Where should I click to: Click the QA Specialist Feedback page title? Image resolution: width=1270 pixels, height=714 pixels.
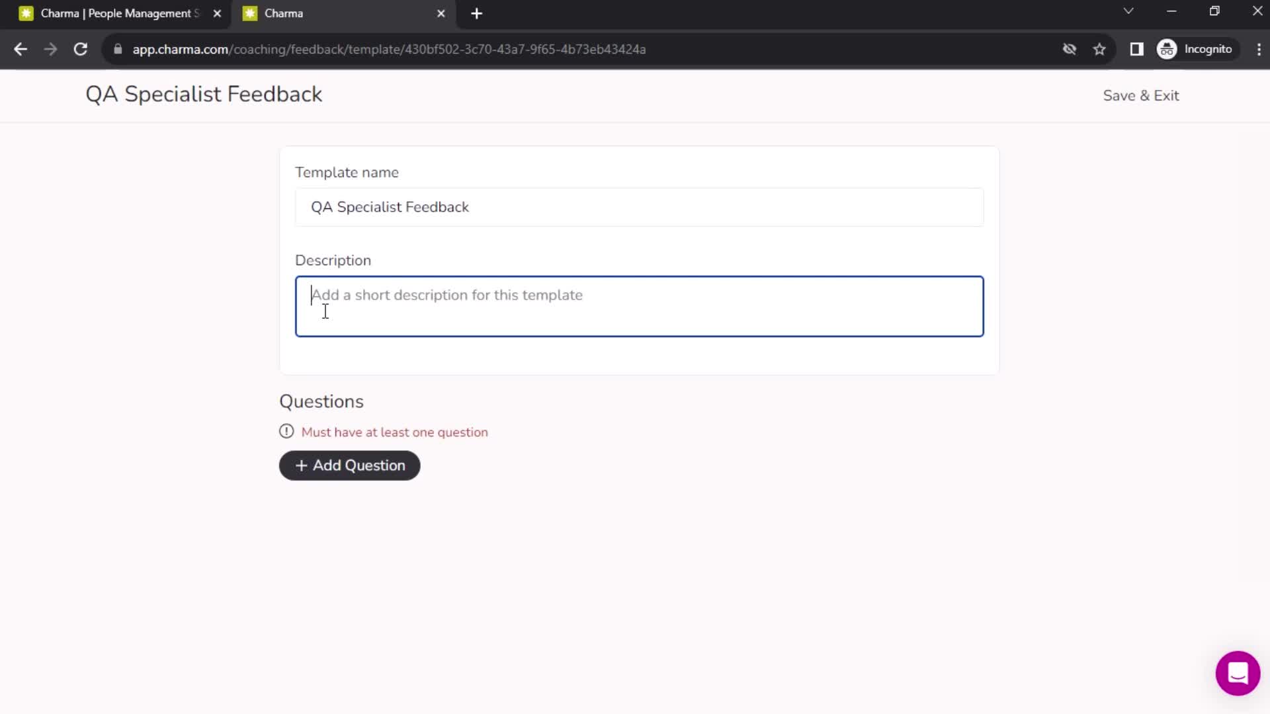pyautogui.click(x=204, y=95)
